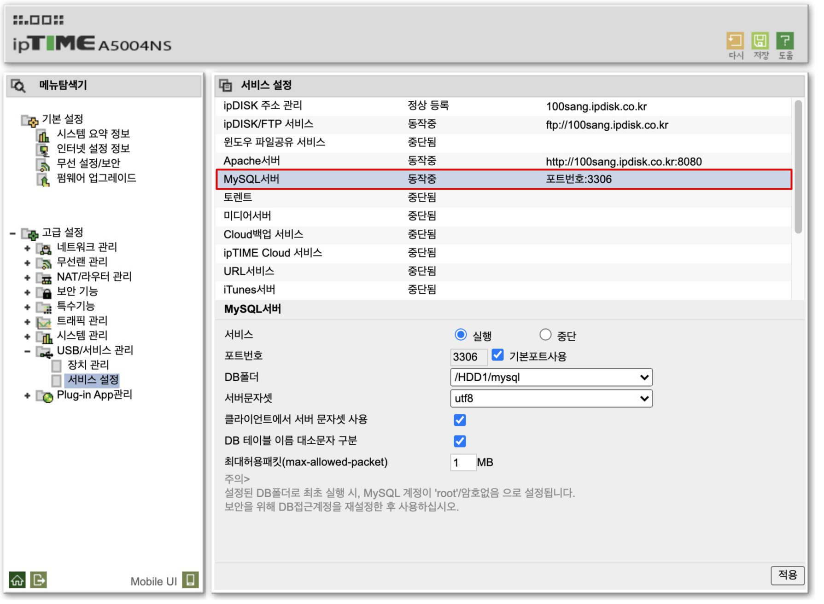Click the 서비스 설정 panel header icon
The height and width of the screenshot is (604, 824).
pos(226,85)
